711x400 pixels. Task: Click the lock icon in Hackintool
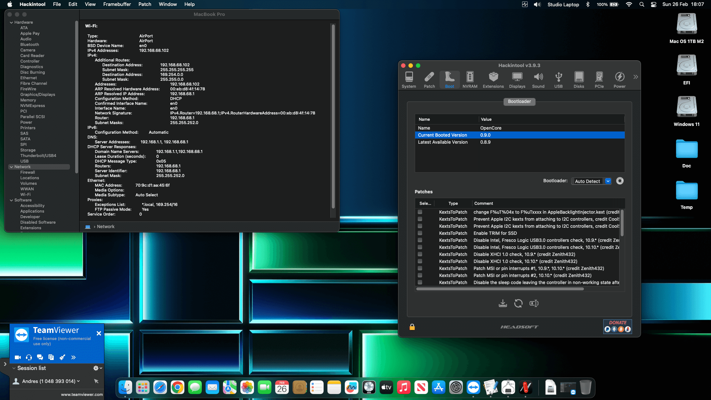(412, 327)
